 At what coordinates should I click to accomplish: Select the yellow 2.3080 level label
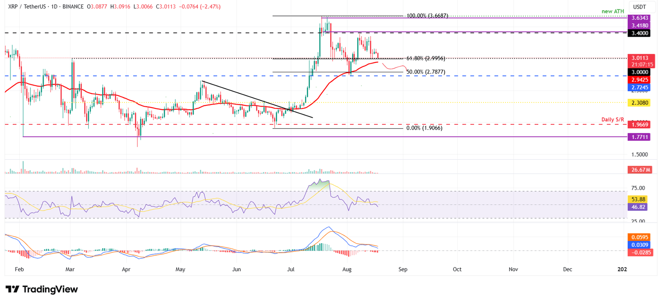coord(640,103)
